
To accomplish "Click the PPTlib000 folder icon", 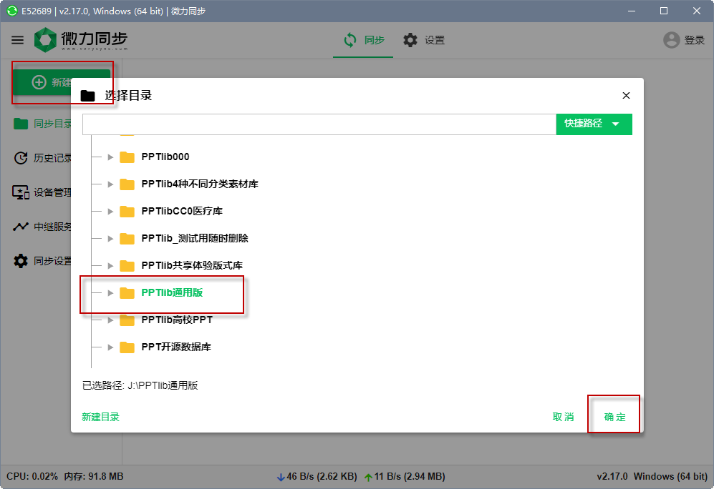I will click(127, 157).
